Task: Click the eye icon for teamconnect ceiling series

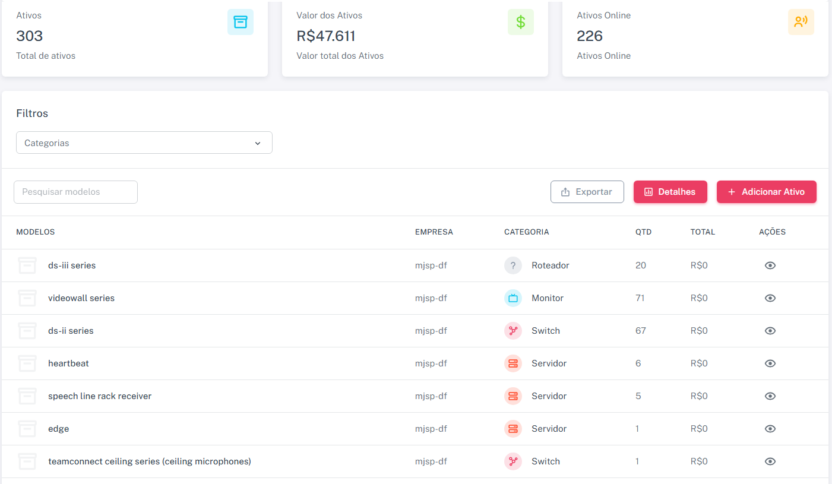Action: coord(770,461)
